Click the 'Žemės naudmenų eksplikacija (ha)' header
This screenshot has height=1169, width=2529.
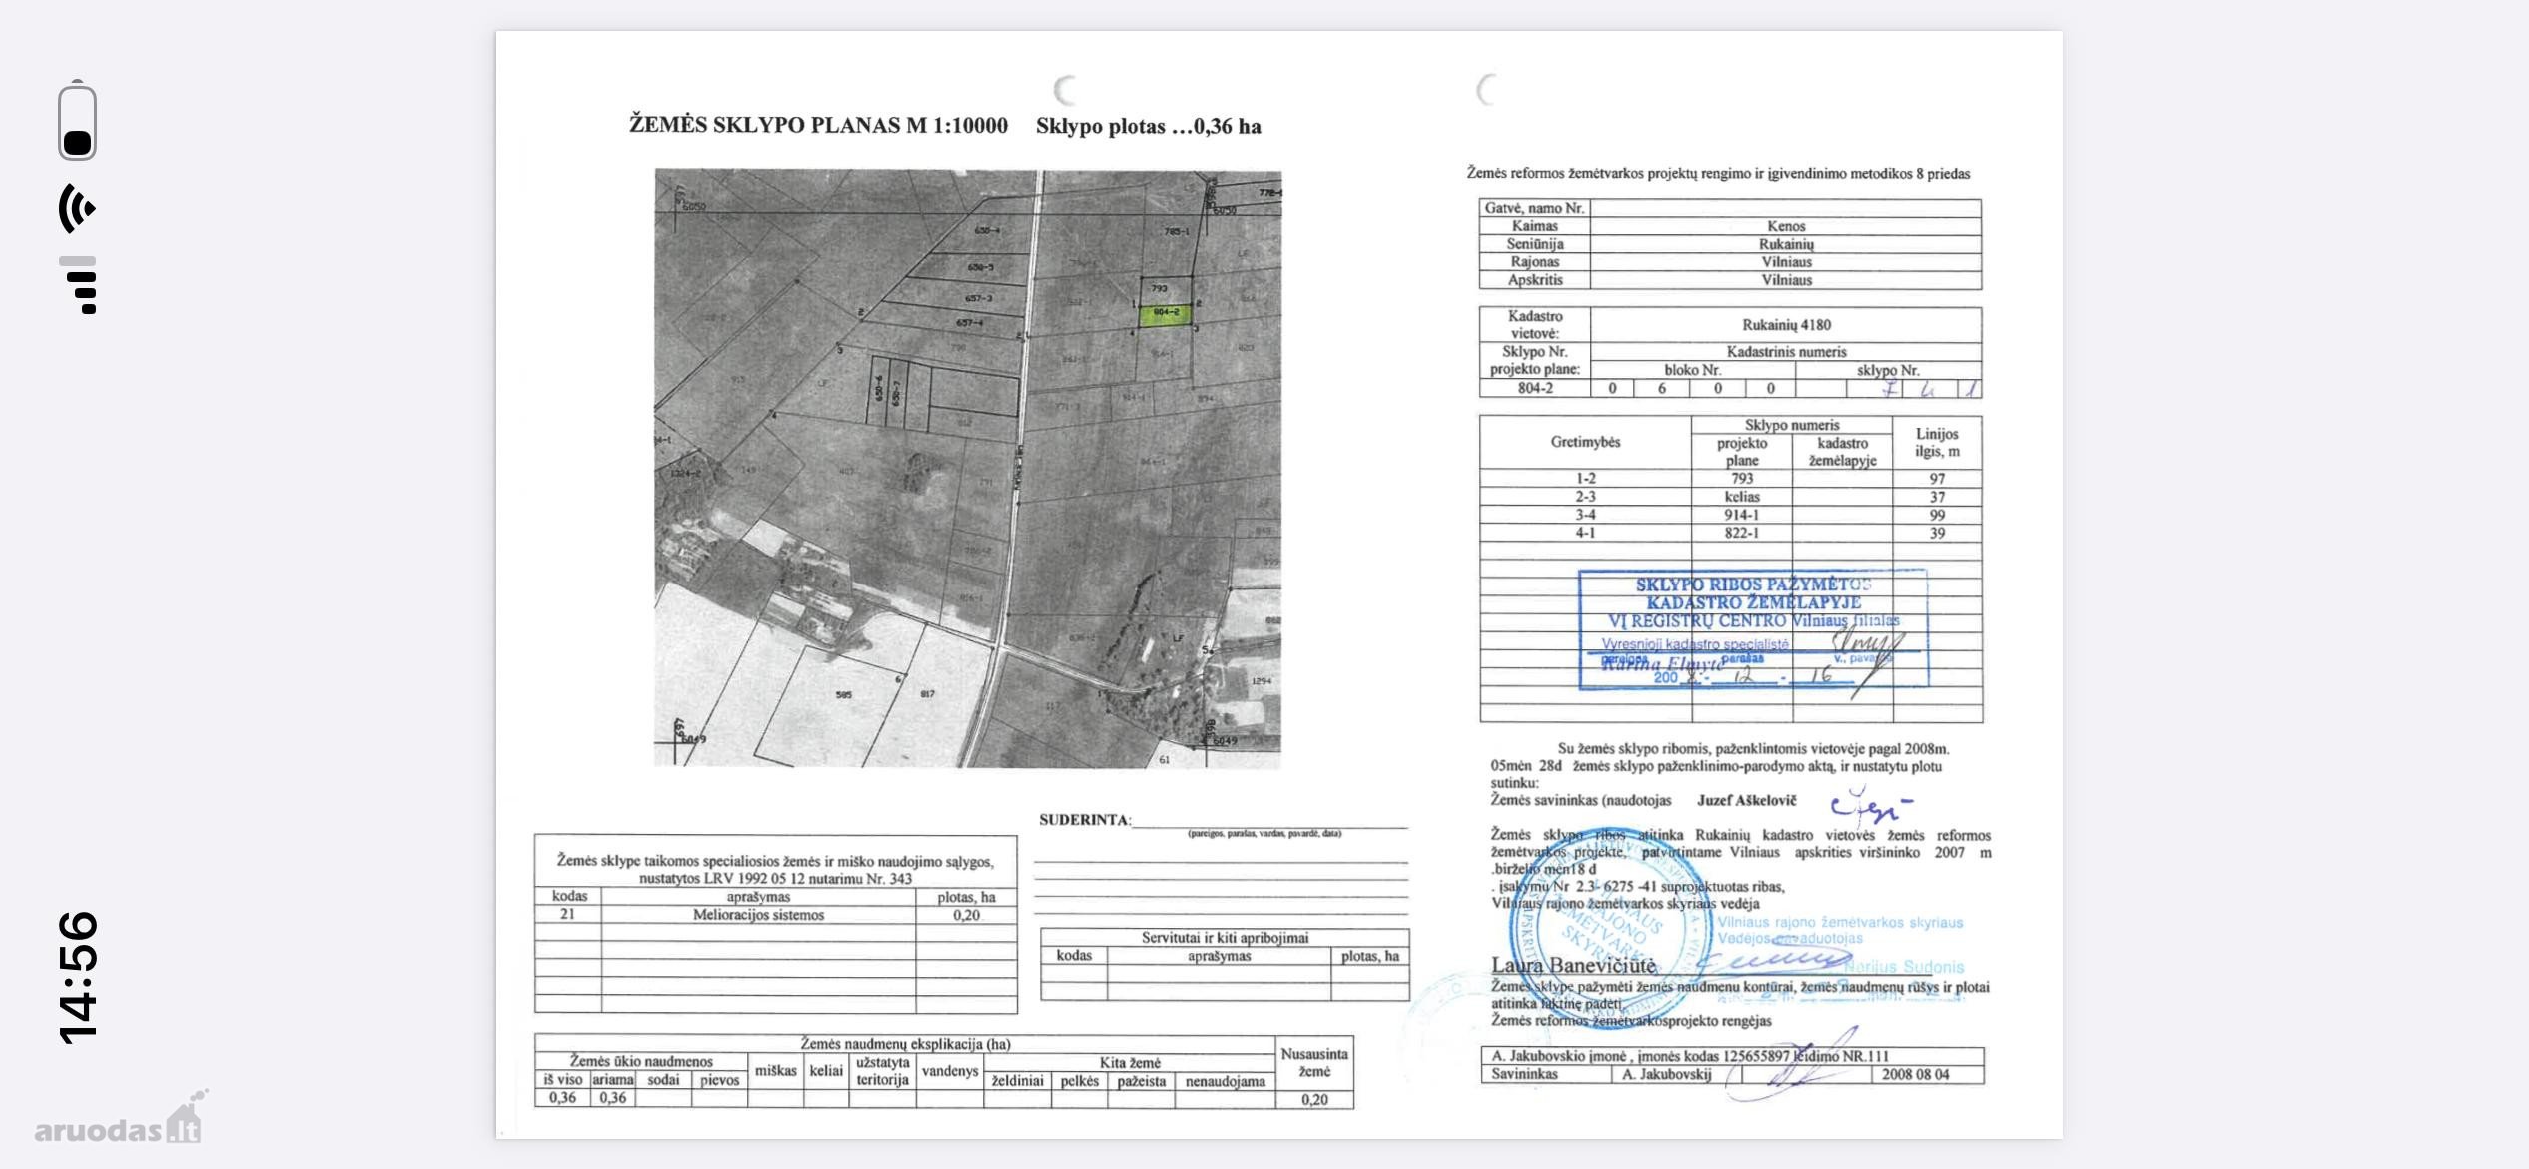click(x=905, y=1044)
